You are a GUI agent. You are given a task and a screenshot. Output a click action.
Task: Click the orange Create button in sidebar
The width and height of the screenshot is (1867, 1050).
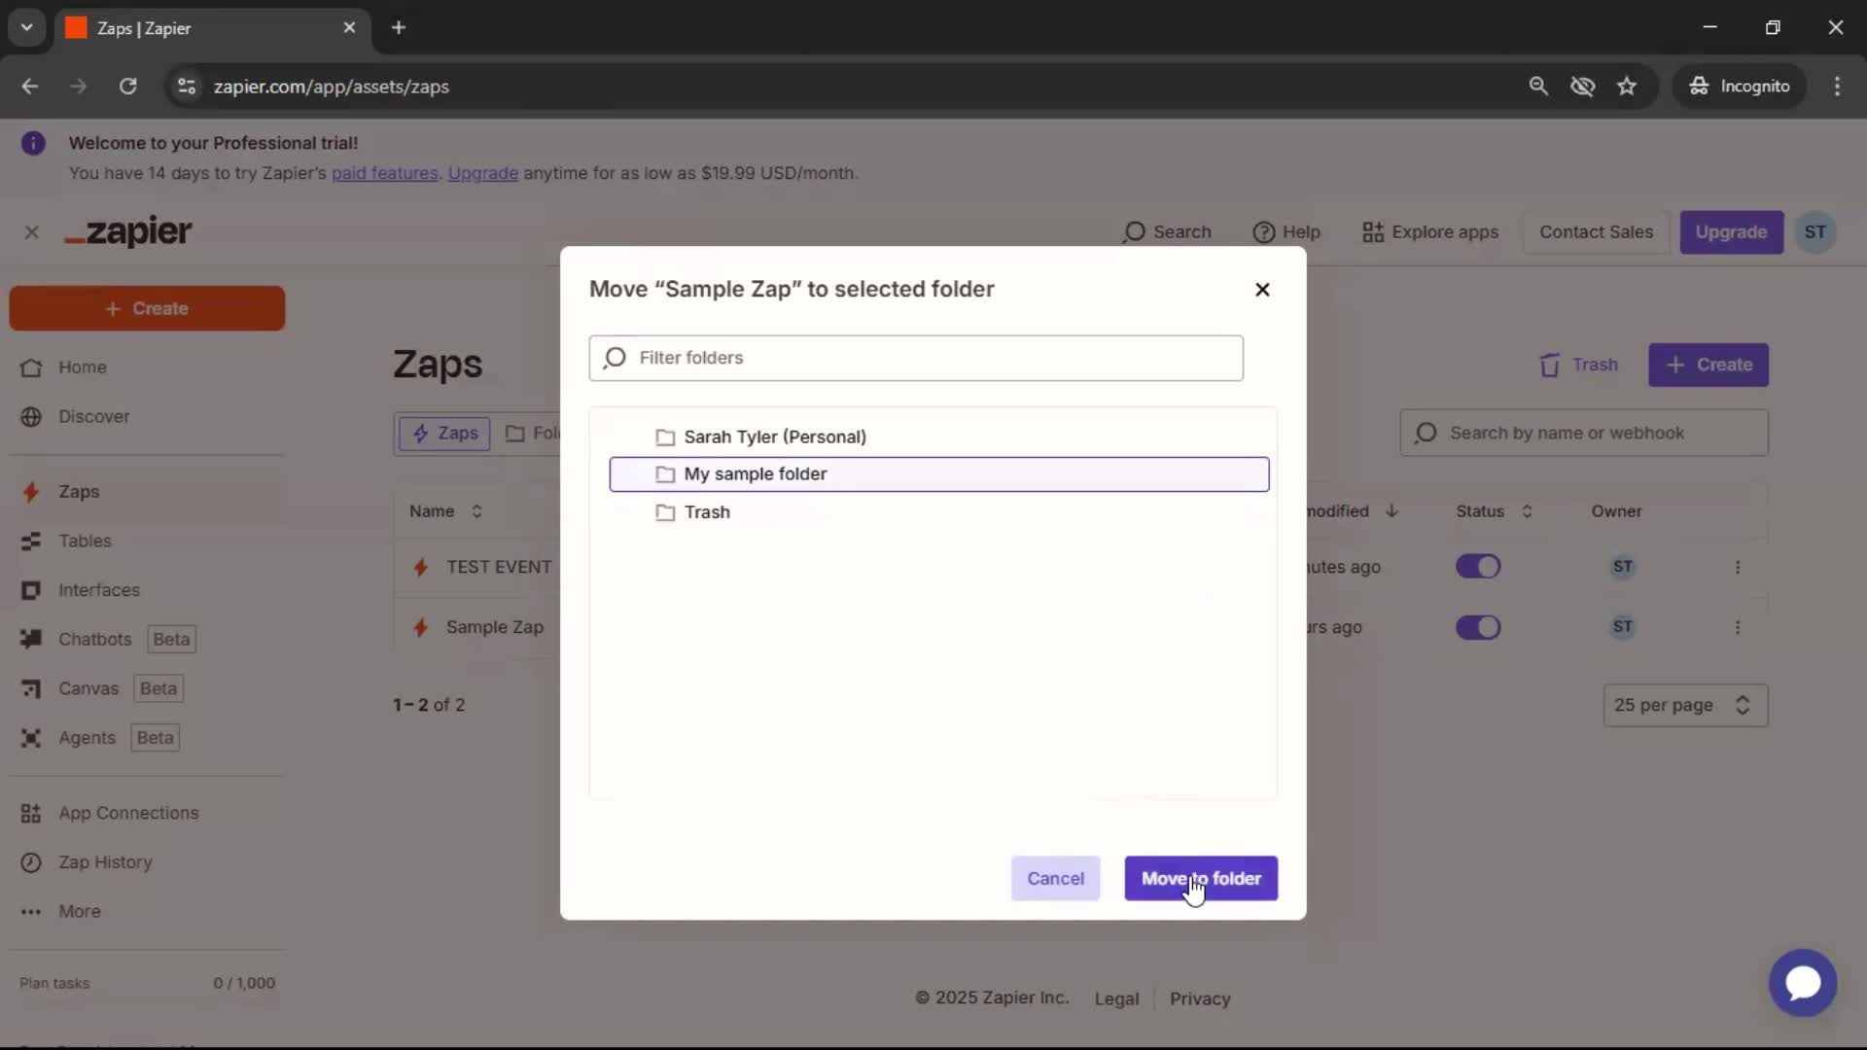[x=147, y=308]
